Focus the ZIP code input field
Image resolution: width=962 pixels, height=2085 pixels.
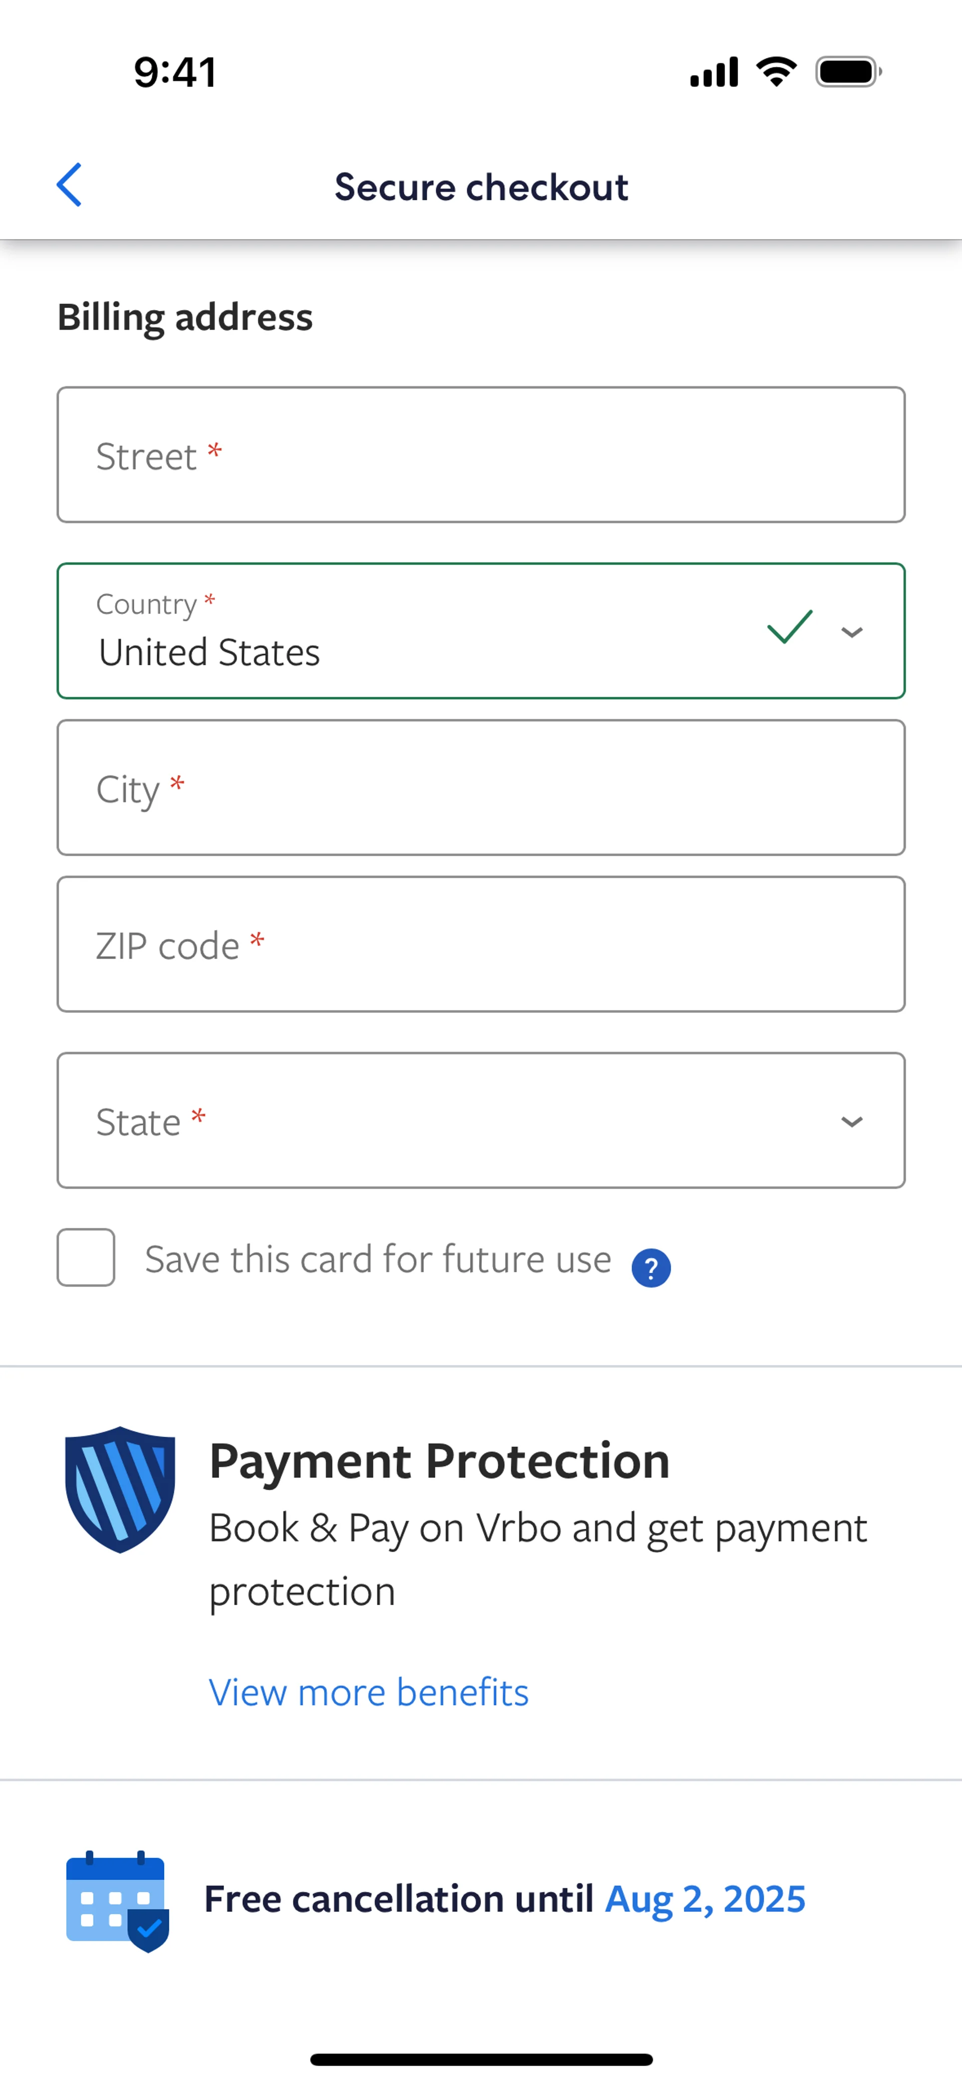(481, 945)
